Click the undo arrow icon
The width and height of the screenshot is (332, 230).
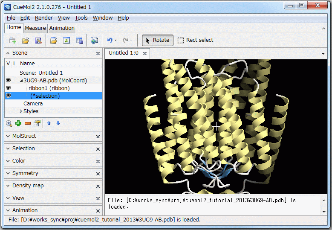pos(110,40)
